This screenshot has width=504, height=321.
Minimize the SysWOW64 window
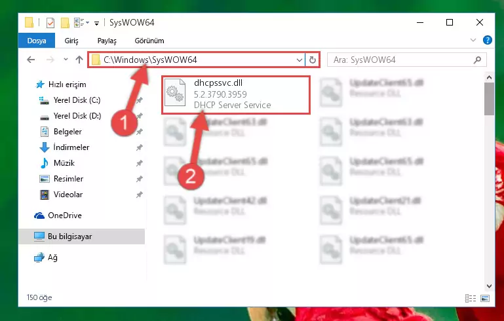click(x=420, y=22)
